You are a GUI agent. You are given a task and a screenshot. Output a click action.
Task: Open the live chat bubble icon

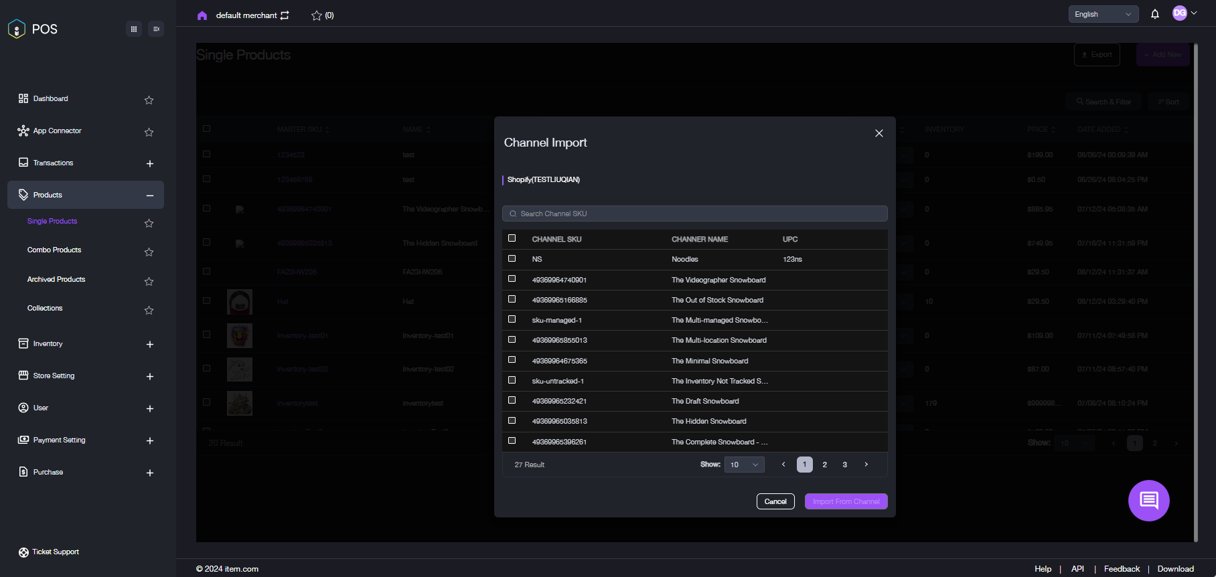1148,500
